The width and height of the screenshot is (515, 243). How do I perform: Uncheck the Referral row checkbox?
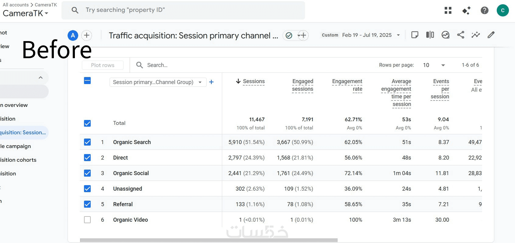click(87, 204)
